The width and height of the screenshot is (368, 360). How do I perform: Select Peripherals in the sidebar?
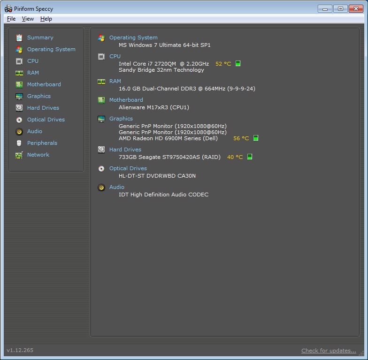tap(42, 143)
